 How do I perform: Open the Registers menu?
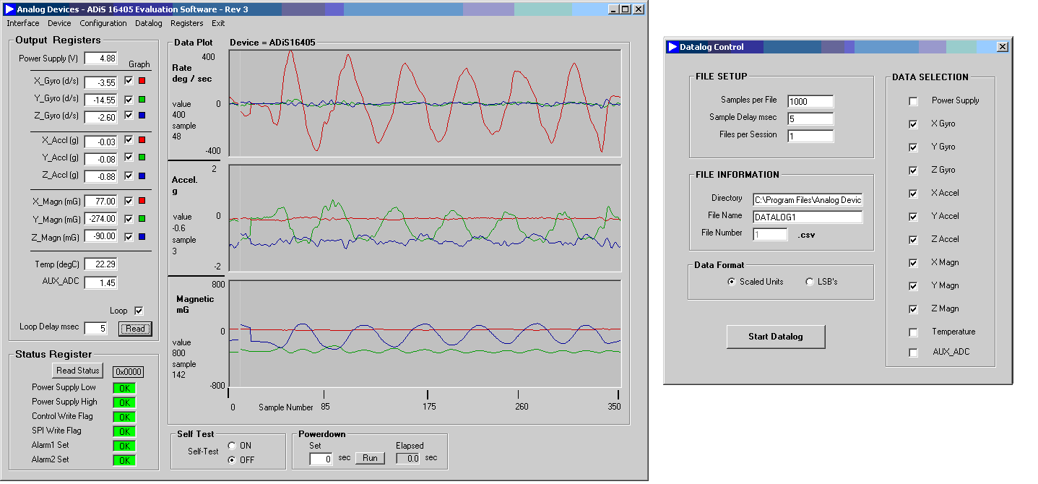coord(187,23)
